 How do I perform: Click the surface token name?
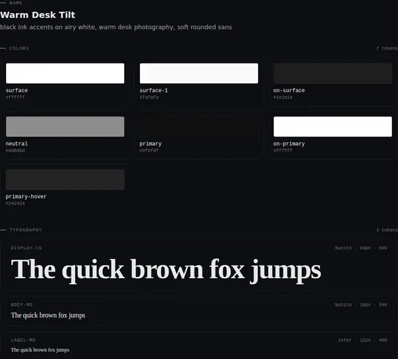click(x=17, y=90)
